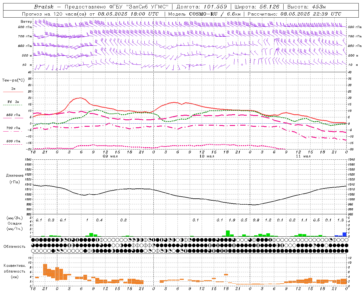Click the precipitation value 1.3
The image size is (363, 291).
341,220
